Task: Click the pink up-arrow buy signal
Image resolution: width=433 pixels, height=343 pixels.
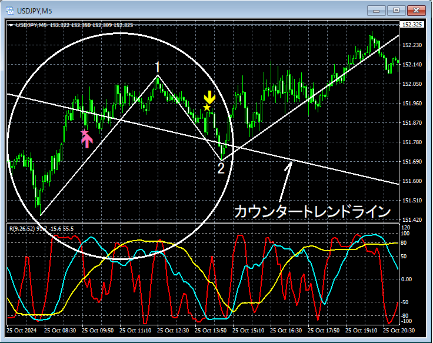Action: (x=87, y=141)
